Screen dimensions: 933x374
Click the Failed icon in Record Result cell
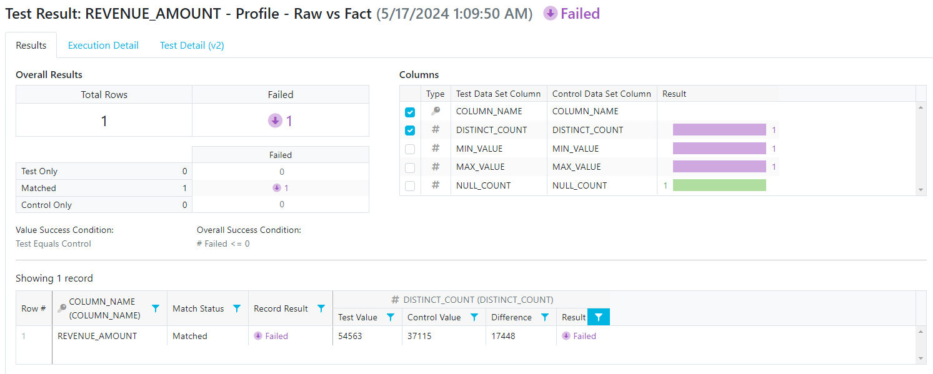tap(258, 336)
